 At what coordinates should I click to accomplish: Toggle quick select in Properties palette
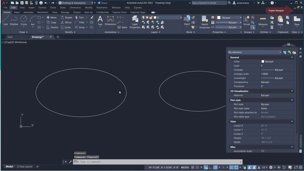coord(294,52)
